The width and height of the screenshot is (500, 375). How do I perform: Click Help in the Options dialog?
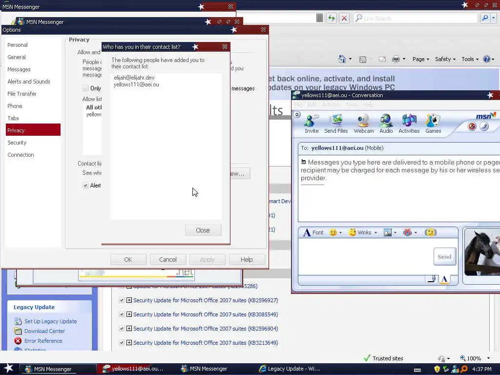tap(247, 260)
